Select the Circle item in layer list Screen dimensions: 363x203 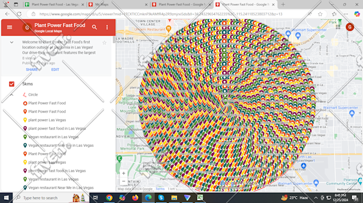click(x=33, y=95)
